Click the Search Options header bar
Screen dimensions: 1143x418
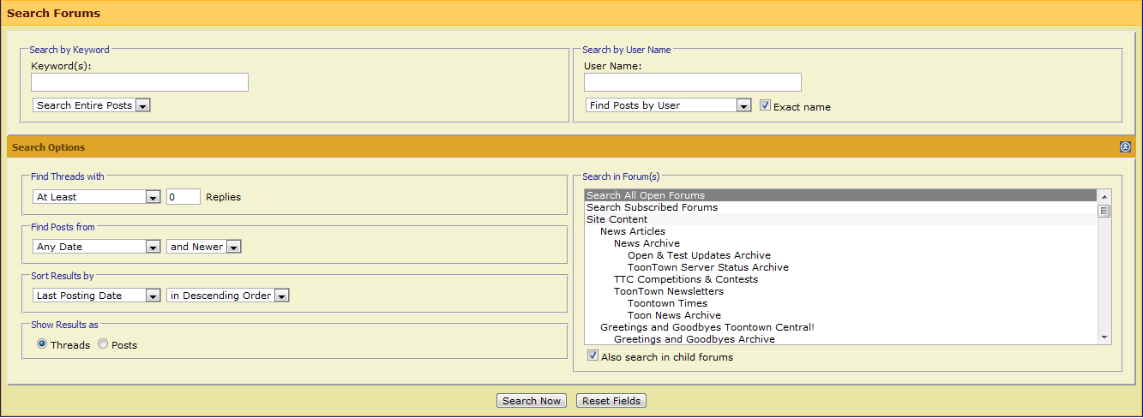tap(571, 147)
